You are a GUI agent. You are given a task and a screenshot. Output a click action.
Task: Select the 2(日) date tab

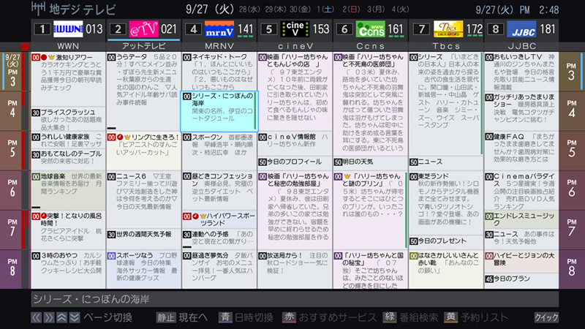(x=353, y=10)
